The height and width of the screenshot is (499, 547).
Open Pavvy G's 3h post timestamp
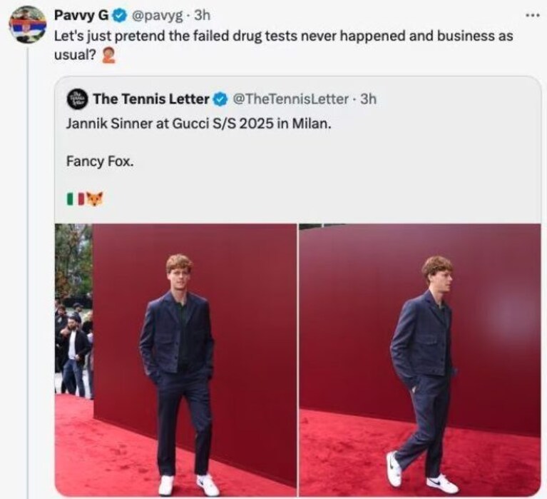click(202, 16)
